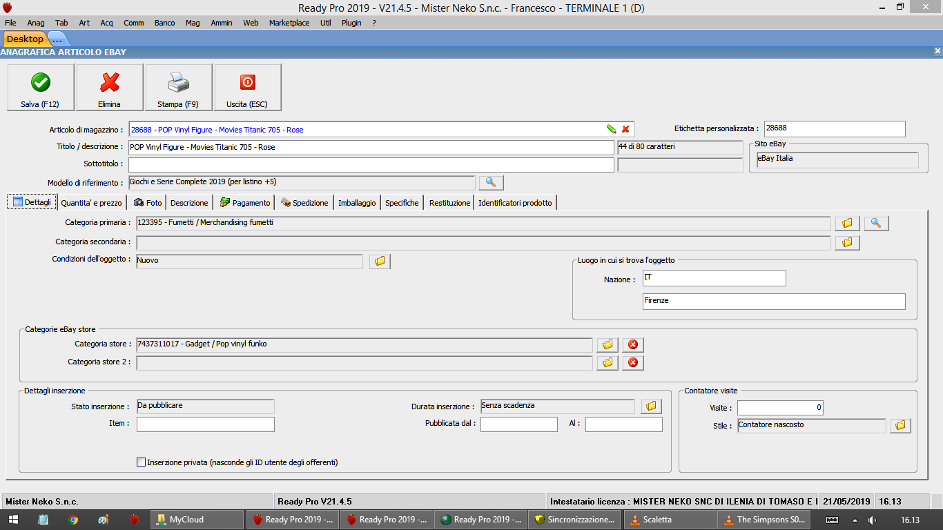The height and width of the screenshot is (530, 943).
Task: Click the red X Elimina button
Action: tap(109, 88)
